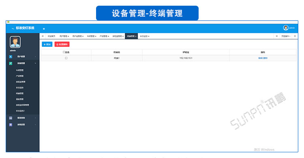
Task: Open 状态监控 in the sidebar submenu
Action: pos(19,88)
